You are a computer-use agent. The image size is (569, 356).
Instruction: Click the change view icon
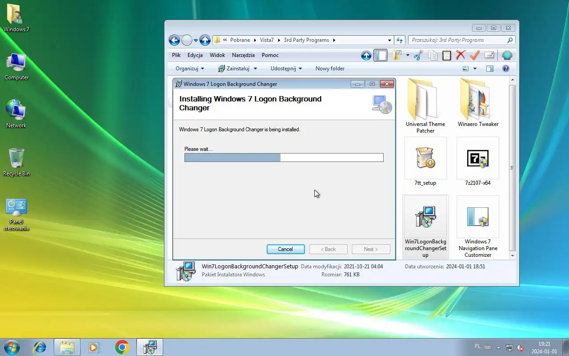coord(465,69)
